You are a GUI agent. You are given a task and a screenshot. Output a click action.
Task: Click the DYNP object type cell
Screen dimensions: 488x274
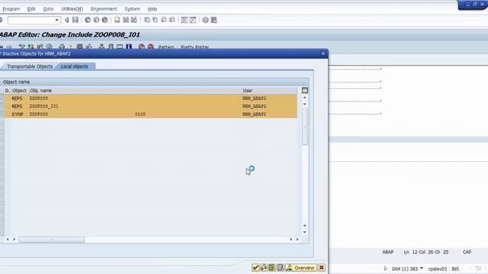(x=18, y=114)
